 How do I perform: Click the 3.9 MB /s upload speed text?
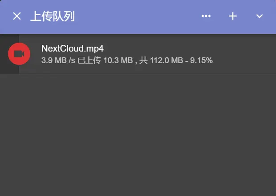point(58,60)
